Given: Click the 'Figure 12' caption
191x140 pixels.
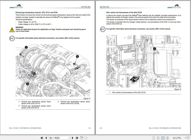Looking at the screenshot, I should coord(87,98).
